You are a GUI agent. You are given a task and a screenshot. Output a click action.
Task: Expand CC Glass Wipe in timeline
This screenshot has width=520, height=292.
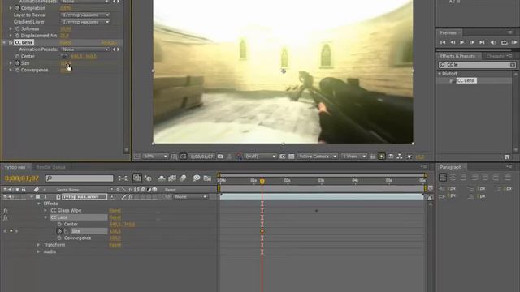coord(45,211)
